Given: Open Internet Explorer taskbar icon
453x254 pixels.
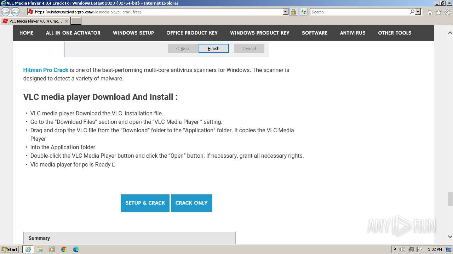Looking at the screenshot, I should point(28,249).
